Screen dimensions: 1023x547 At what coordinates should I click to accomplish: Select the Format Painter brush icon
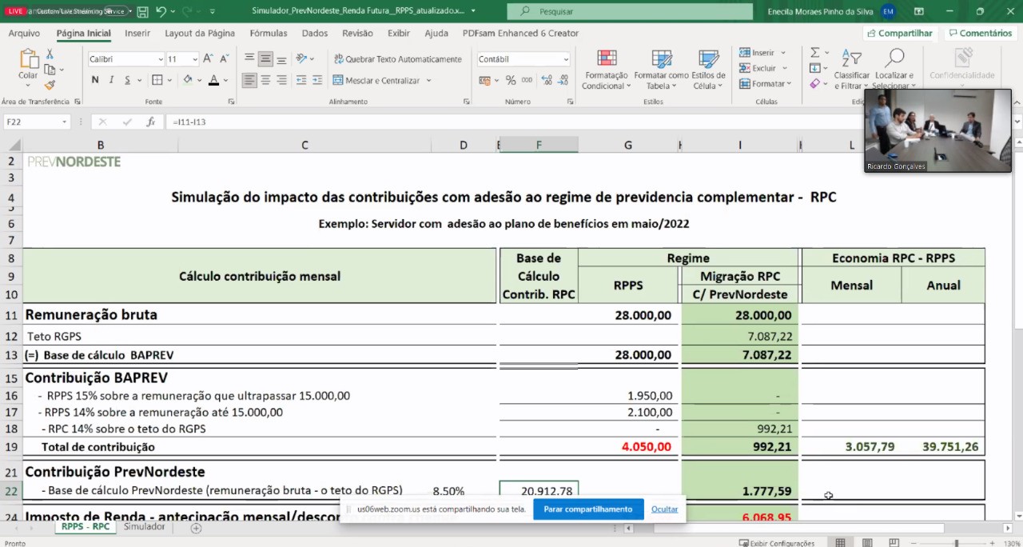click(x=50, y=85)
